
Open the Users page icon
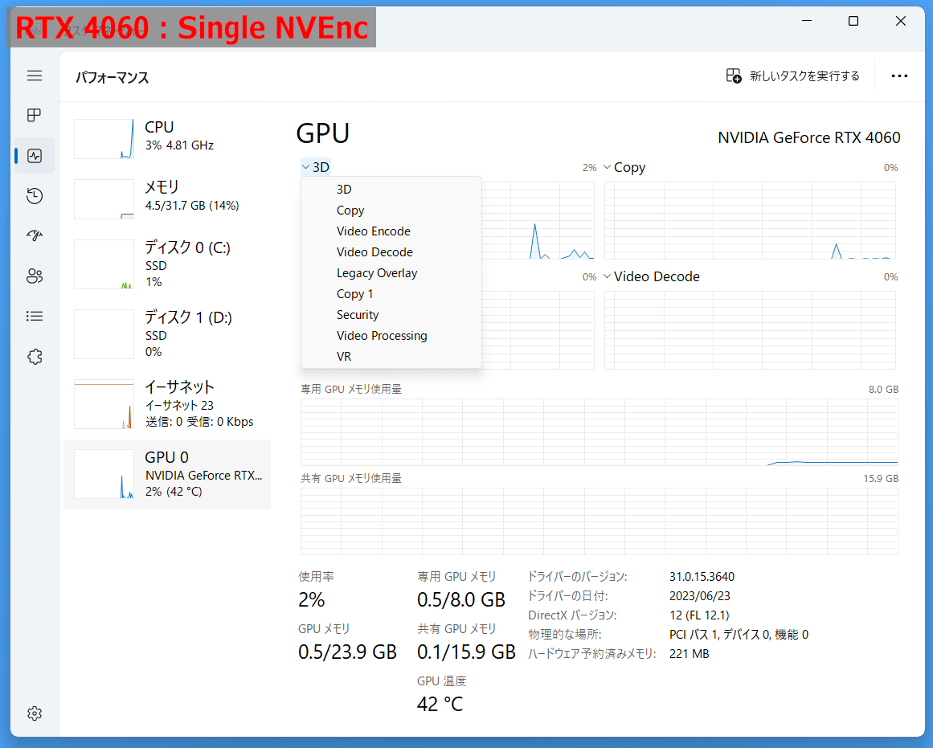(35, 276)
